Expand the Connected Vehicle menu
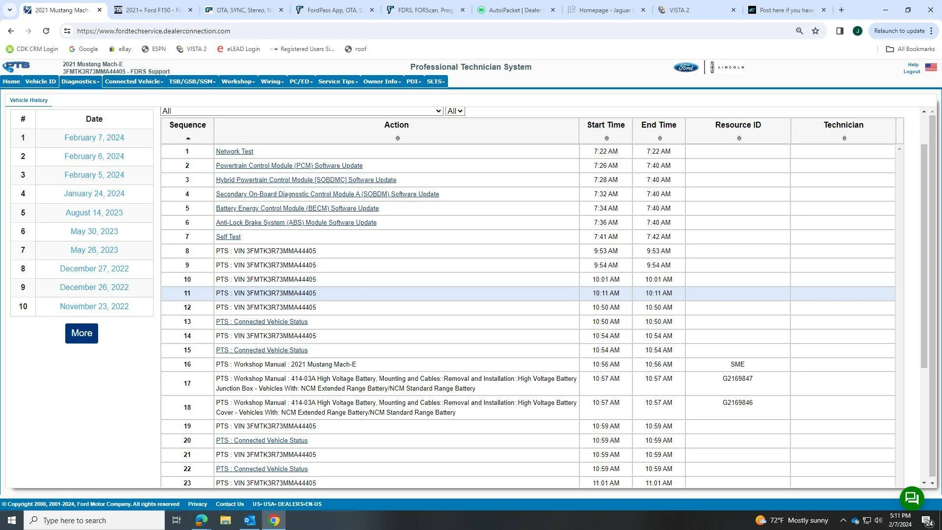The height and width of the screenshot is (530, 942). coord(134,81)
